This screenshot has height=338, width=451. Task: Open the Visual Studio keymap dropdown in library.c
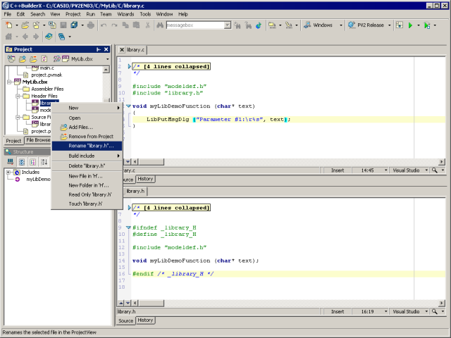(x=426, y=170)
